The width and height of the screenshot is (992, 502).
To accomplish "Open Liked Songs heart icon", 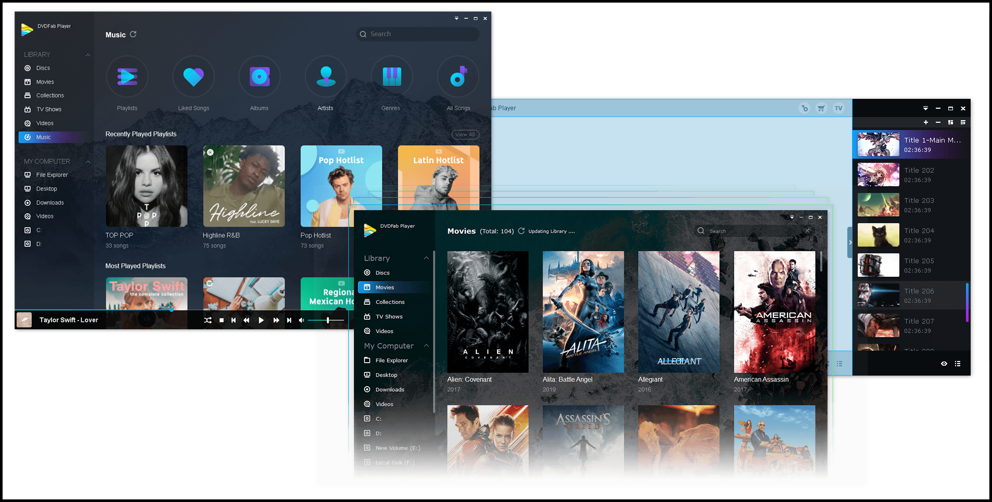I will click(194, 77).
